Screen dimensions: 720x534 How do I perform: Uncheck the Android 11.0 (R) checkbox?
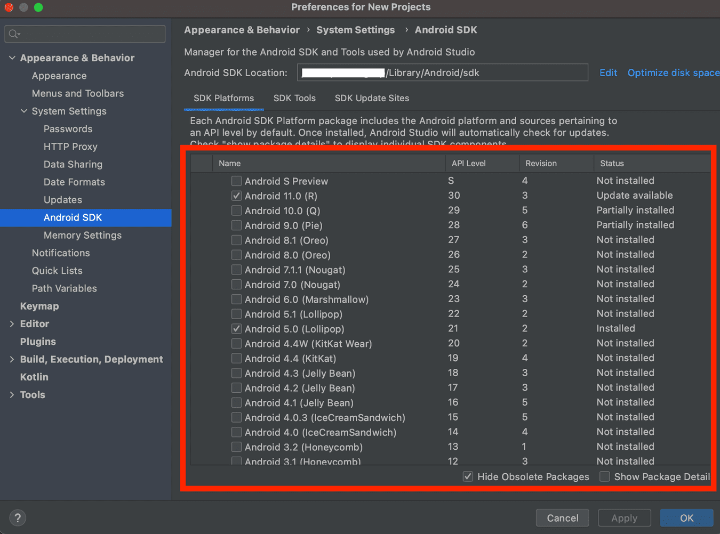[236, 196]
